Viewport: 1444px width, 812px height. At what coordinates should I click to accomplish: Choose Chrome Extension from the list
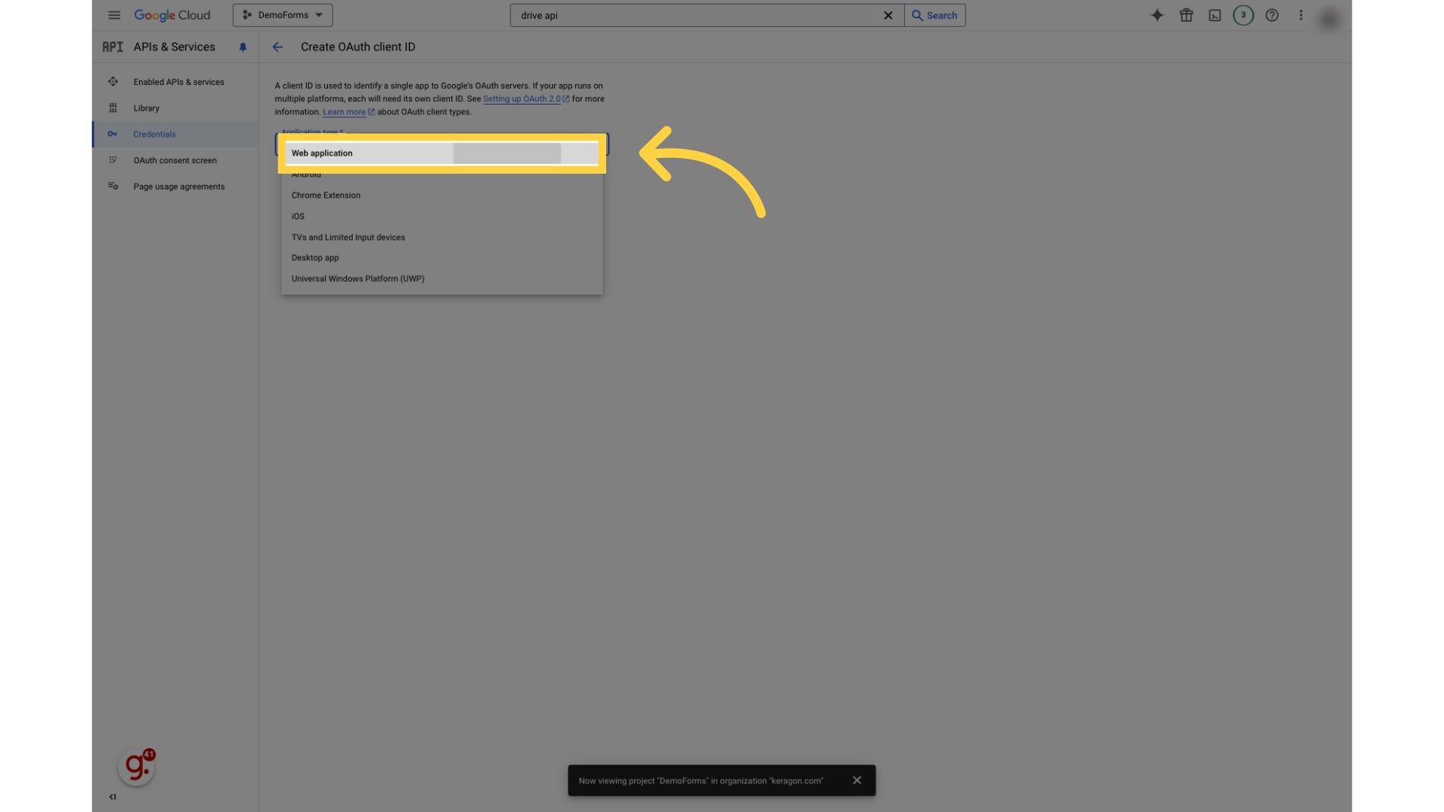tap(326, 195)
